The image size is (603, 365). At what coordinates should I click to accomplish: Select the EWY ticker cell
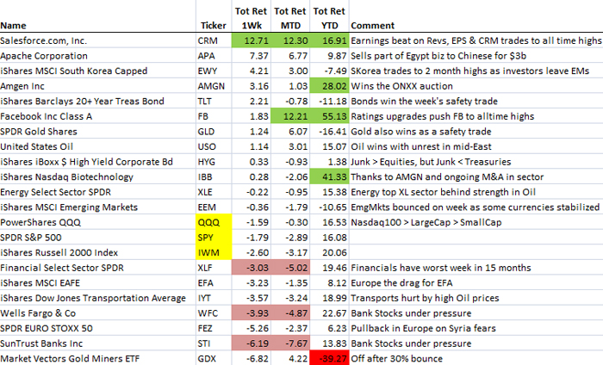click(214, 71)
